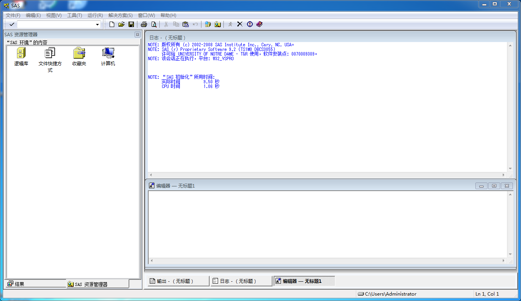The width and height of the screenshot is (521, 301).
Task: Click the paste clipboard icon
Action: pyautogui.click(x=186, y=24)
